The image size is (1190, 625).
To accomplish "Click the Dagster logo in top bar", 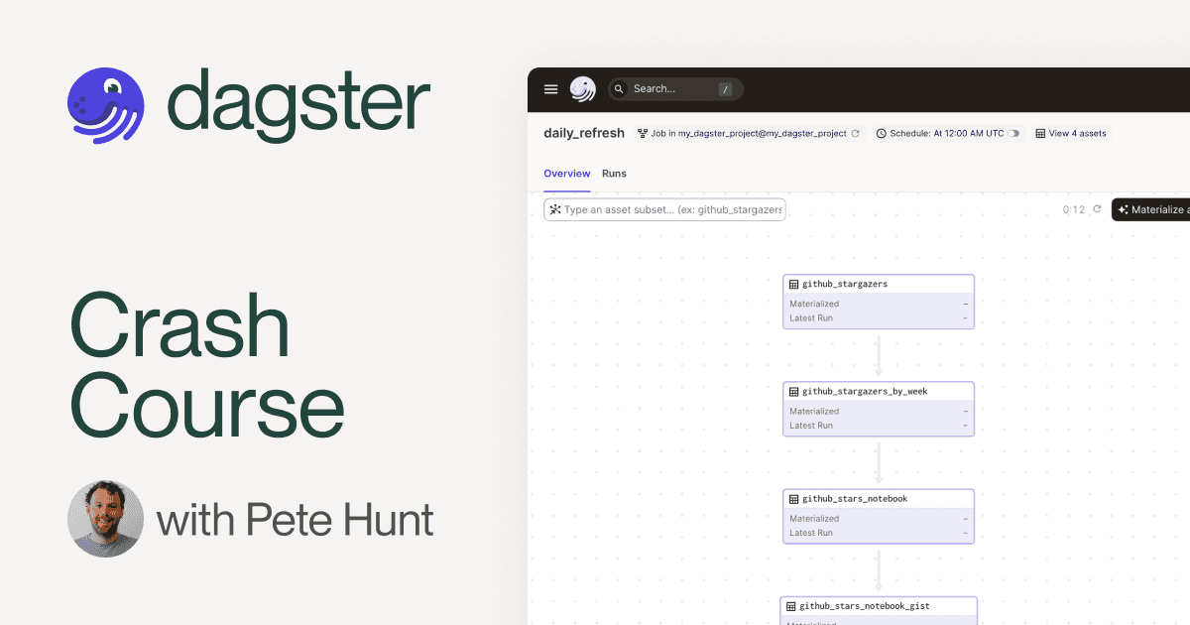I will coord(583,89).
